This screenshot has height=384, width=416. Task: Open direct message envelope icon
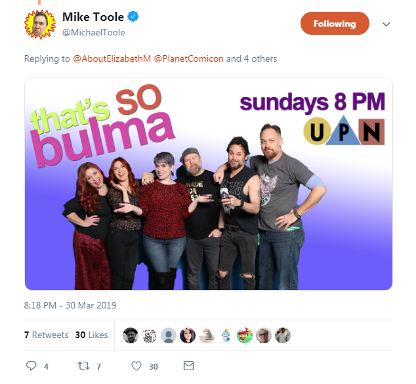[x=188, y=366]
